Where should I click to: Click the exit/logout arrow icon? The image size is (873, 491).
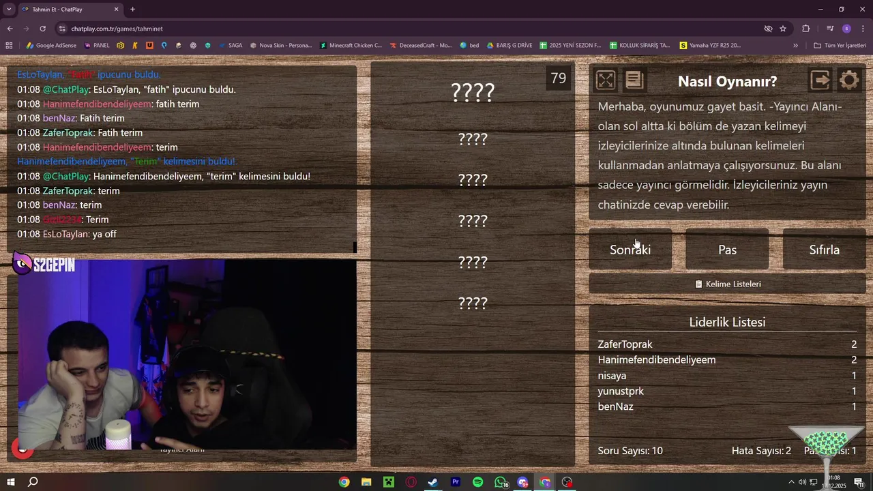tap(820, 80)
